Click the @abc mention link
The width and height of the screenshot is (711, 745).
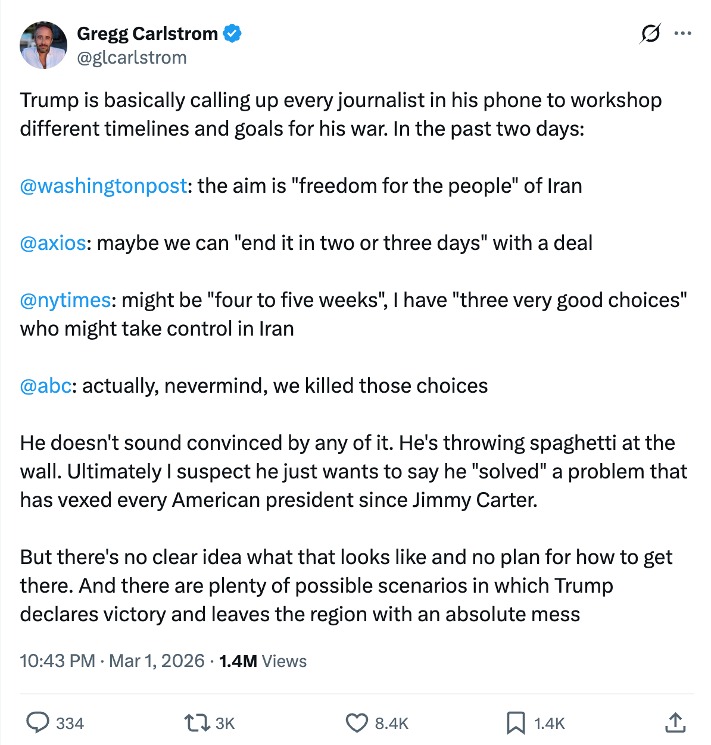pyautogui.click(x=46, y=386)
